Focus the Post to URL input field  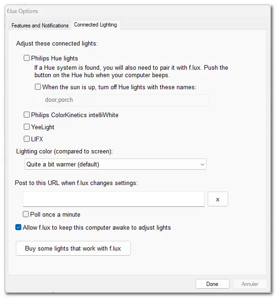114,199
